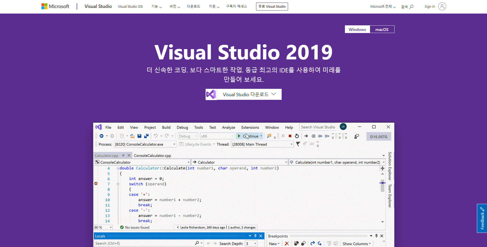
Task: Click the delete all breakpoints icon
Action: click(x=296, y=243)
